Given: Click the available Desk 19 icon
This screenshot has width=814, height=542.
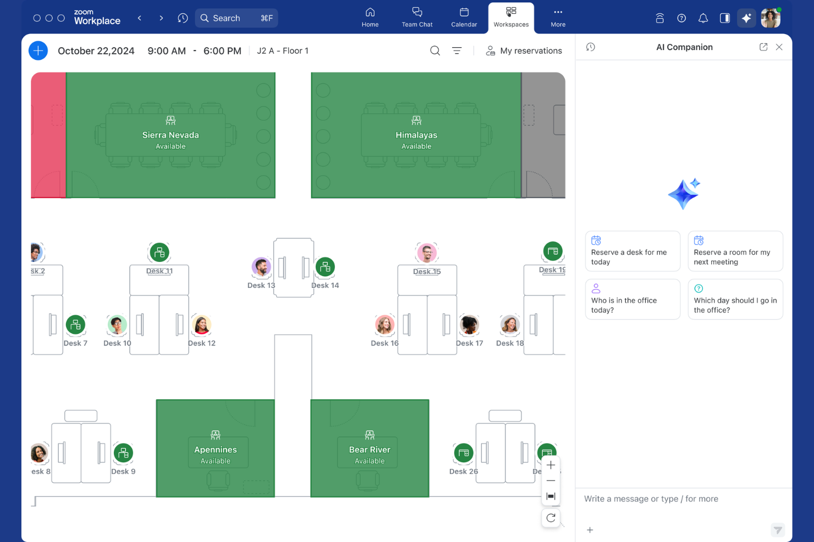Looking at the screenshot, I should pyautogui.click(x=553, y=252).
